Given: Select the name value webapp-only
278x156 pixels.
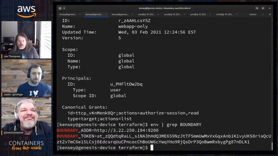Looking at the screenshot, I should click(133, 26).
